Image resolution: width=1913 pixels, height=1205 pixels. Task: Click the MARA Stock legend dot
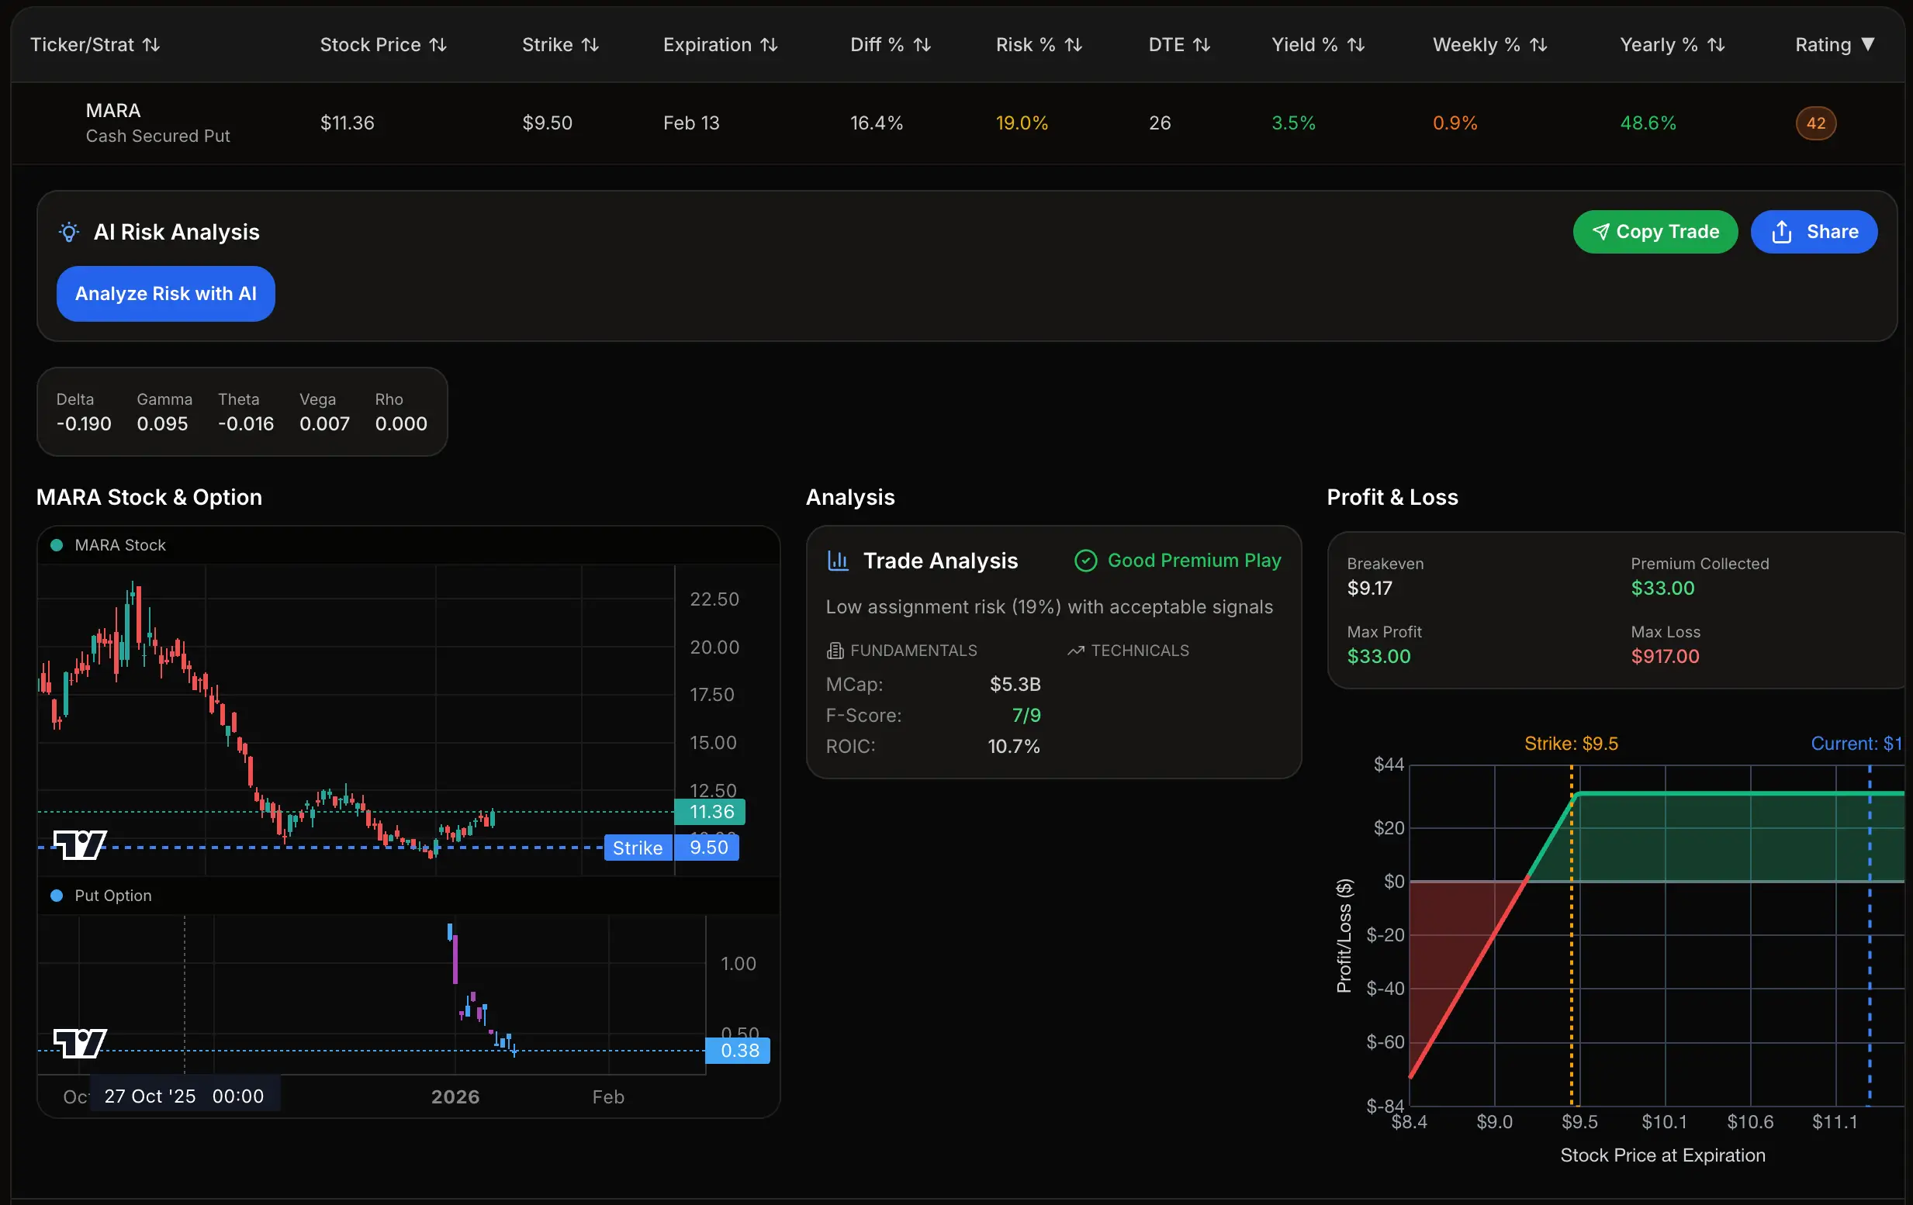coord(57,545)
